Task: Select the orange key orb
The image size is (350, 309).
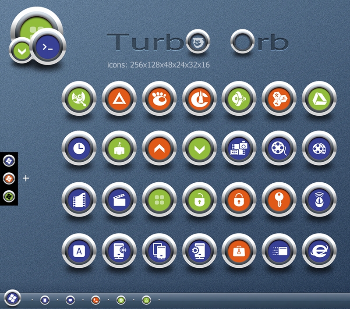Action: tap(279, 199)
